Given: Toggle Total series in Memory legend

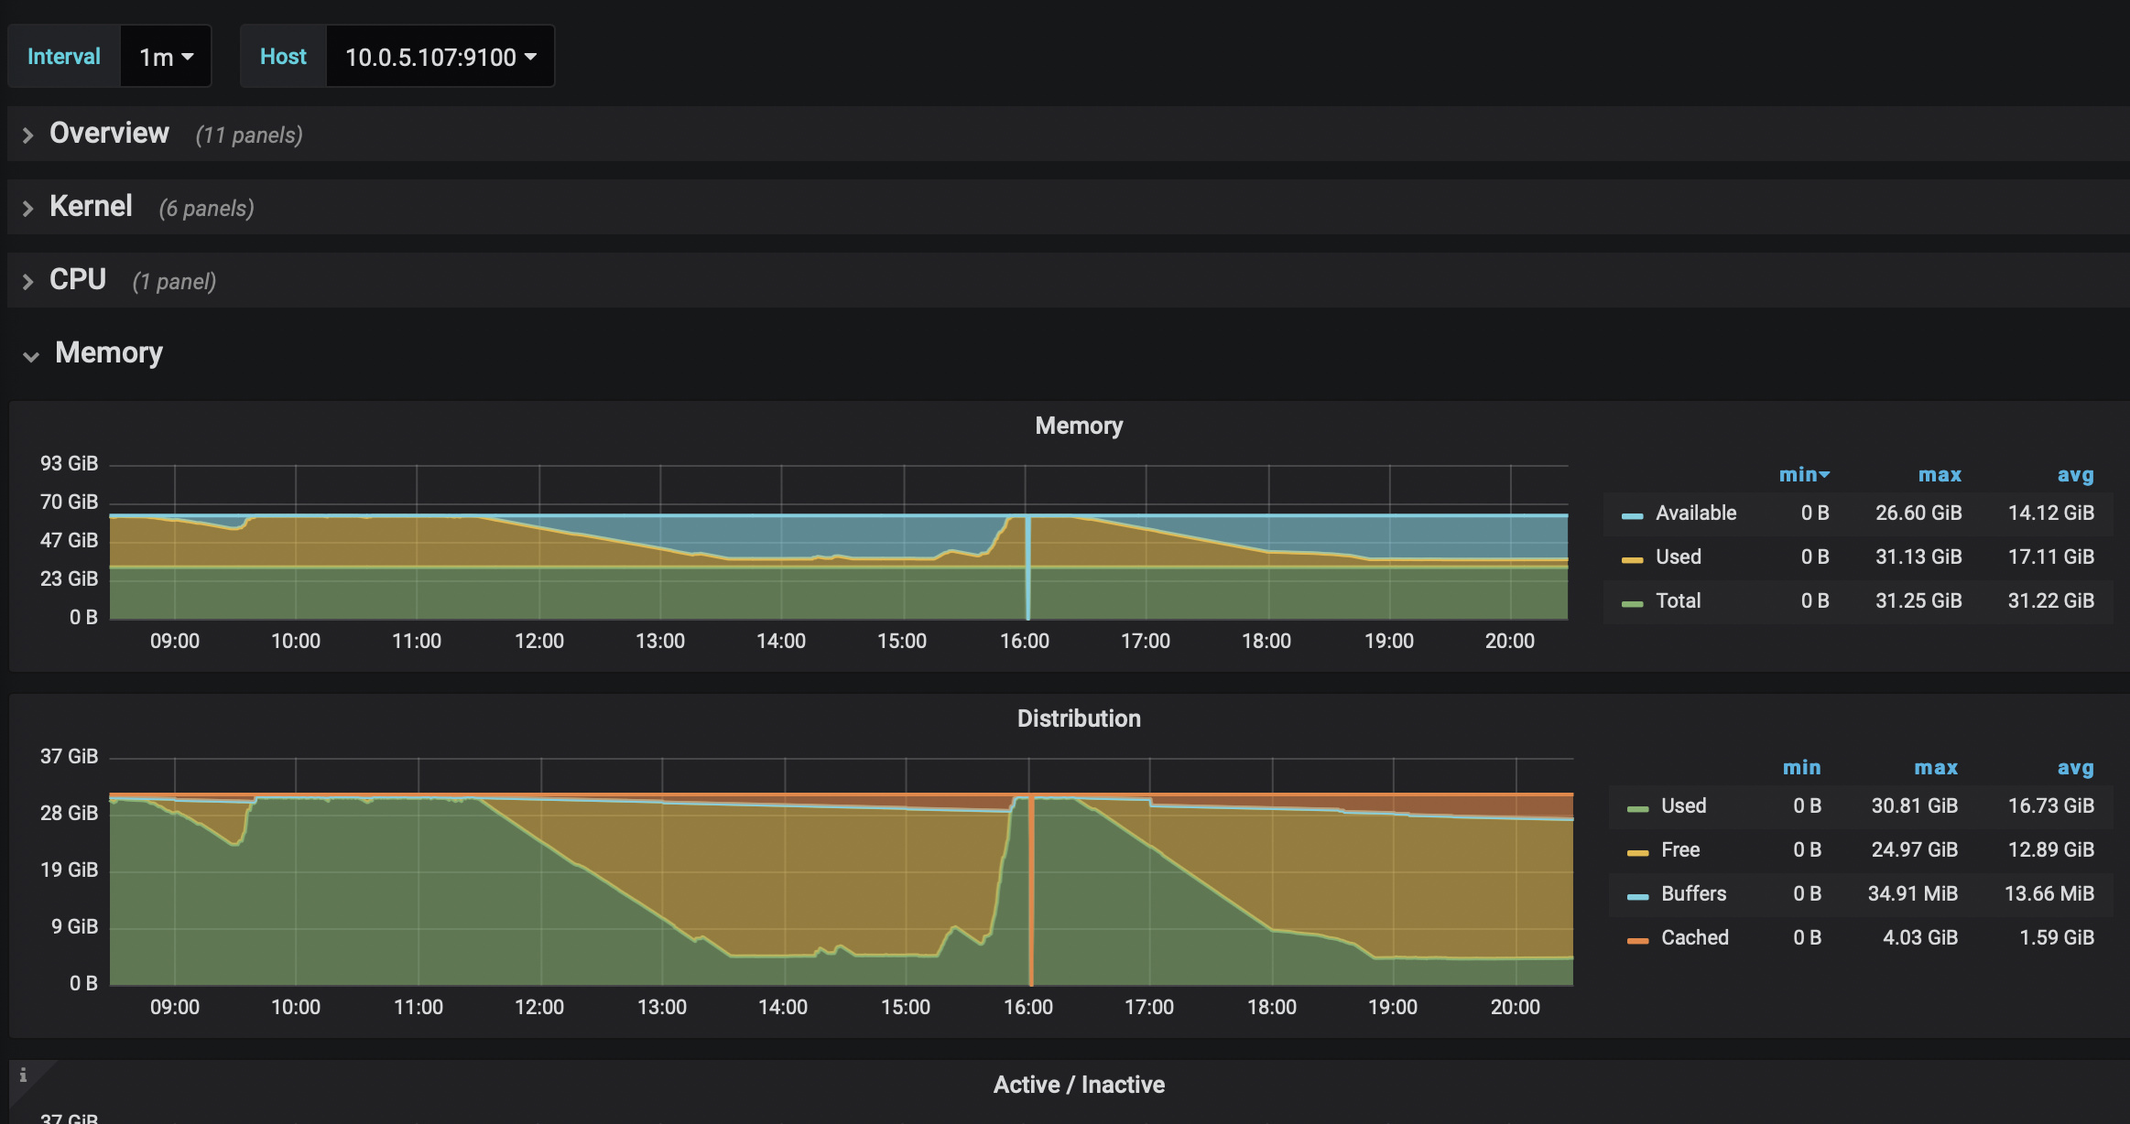Looking at the screenshot, I should (x=1678, y=601).
